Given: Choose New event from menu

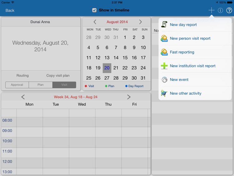Looking at the screenshot, I should pos(195,79).
